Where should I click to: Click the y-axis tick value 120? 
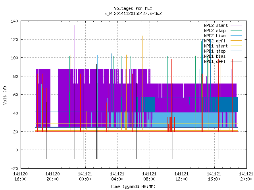[14, 40]
